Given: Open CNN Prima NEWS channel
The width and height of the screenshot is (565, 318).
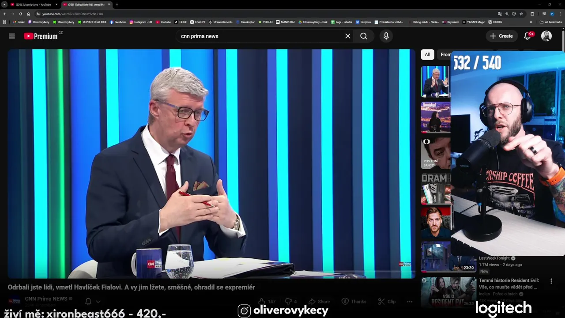Looking at the screenshot, I should click(x=46, y=299).
